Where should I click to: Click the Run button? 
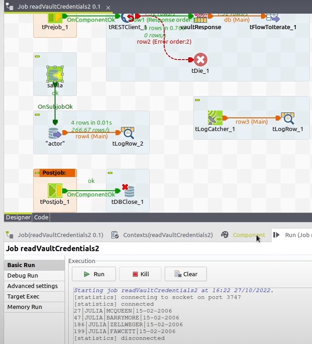(x=94, y=274)
